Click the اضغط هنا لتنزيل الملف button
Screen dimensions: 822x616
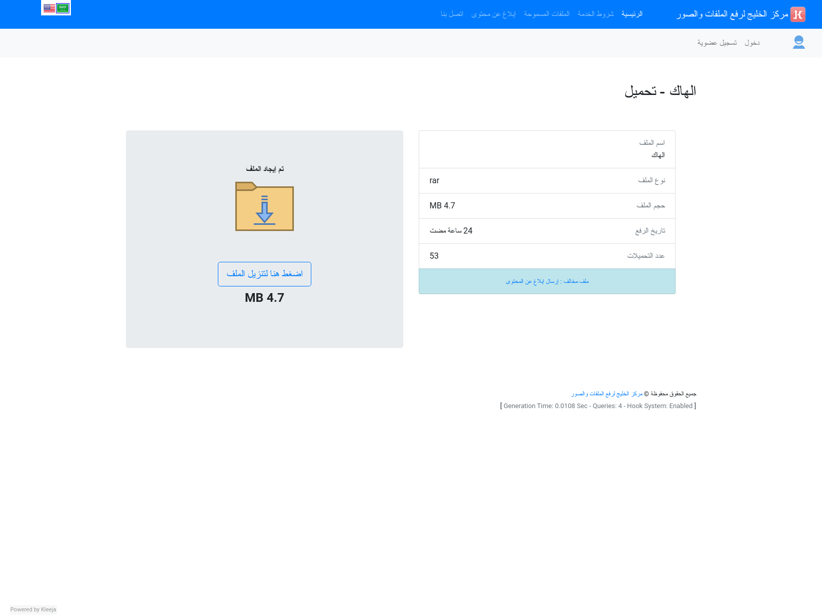[265, 274]
